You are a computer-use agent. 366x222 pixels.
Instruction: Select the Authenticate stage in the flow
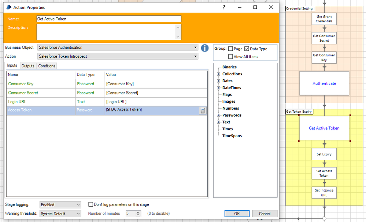coord(324,83)
